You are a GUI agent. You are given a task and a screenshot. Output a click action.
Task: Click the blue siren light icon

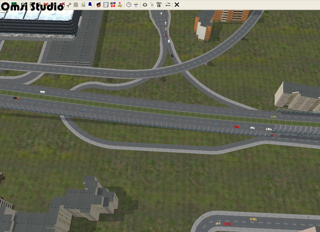click(90, 5)
